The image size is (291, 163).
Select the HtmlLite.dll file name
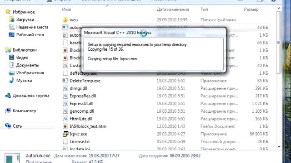point(81,119)
